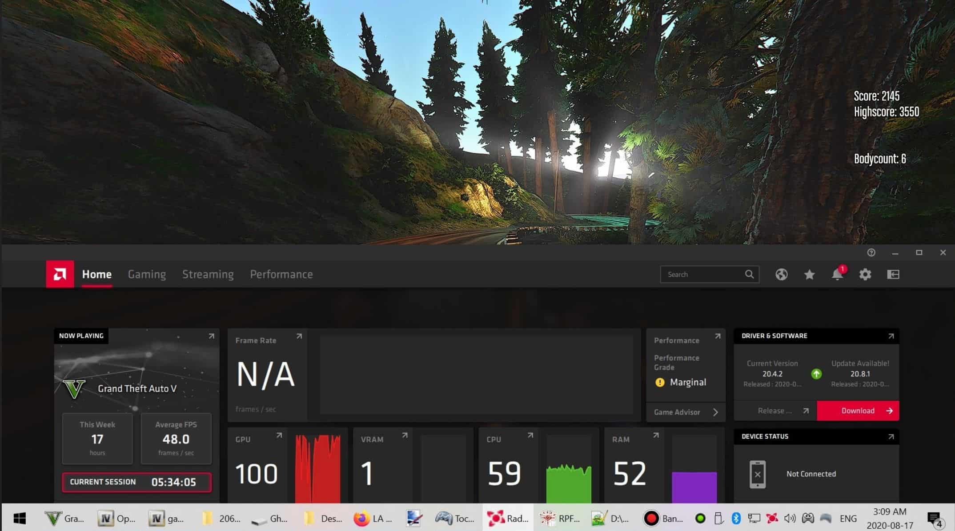Expand the Driver & Software panel arrow
Image resolution: width=955 pixels, height=531 pixels.
(891, 336)
